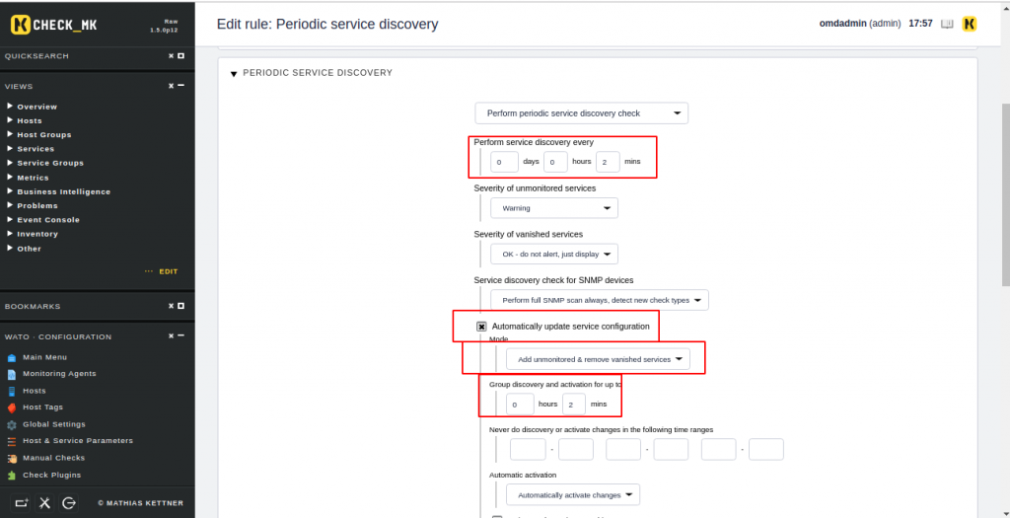
Task: Uncheck Automatically update service configuration
Action: tap(481, 327)
